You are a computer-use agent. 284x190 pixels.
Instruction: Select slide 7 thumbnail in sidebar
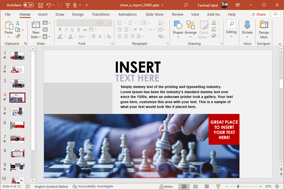17,139
